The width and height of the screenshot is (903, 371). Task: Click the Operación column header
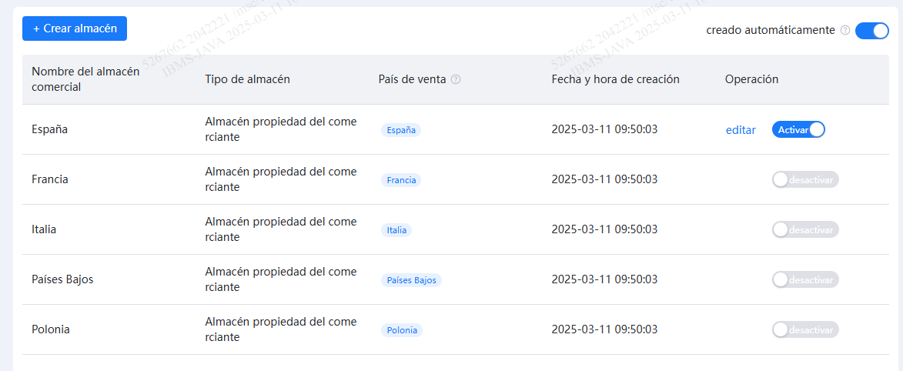tap(751, 79)
